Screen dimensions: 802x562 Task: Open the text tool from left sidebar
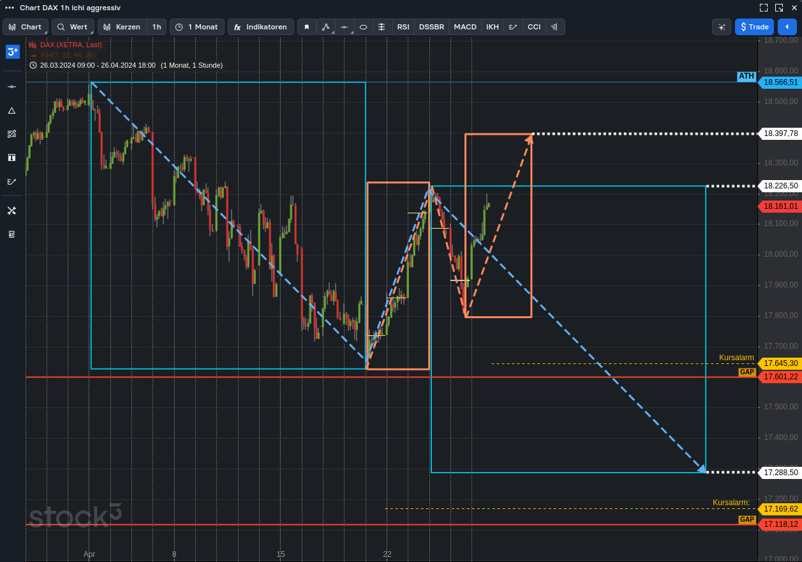click(x=11, y=157)
